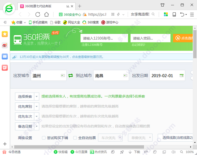The height and width of the screenshot is (155, 197).
Task: Open arrival city picker icon for 南昌
Action: pos(125,76)
